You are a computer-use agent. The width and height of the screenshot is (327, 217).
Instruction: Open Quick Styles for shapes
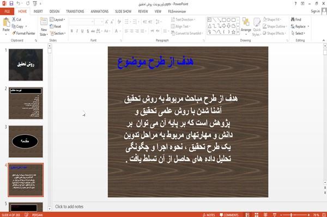[x=257, y=27]
